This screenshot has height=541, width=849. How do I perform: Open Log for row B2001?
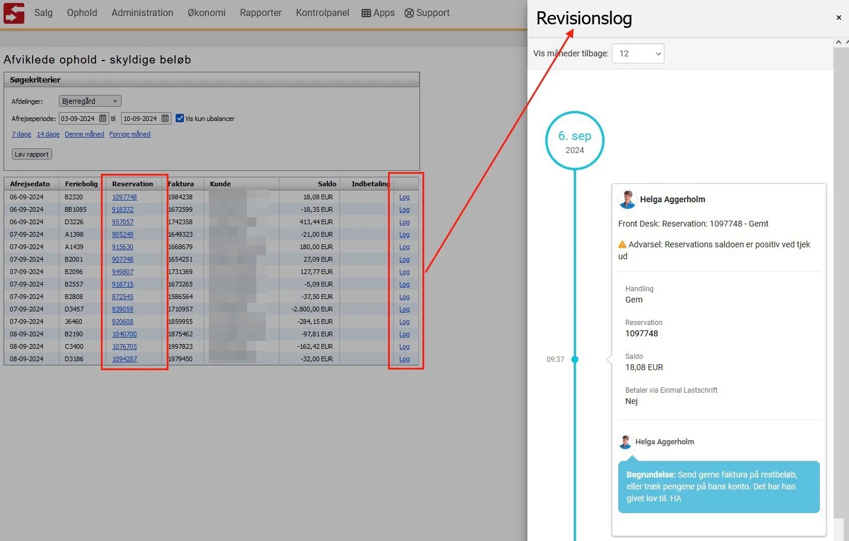(405, 260)
